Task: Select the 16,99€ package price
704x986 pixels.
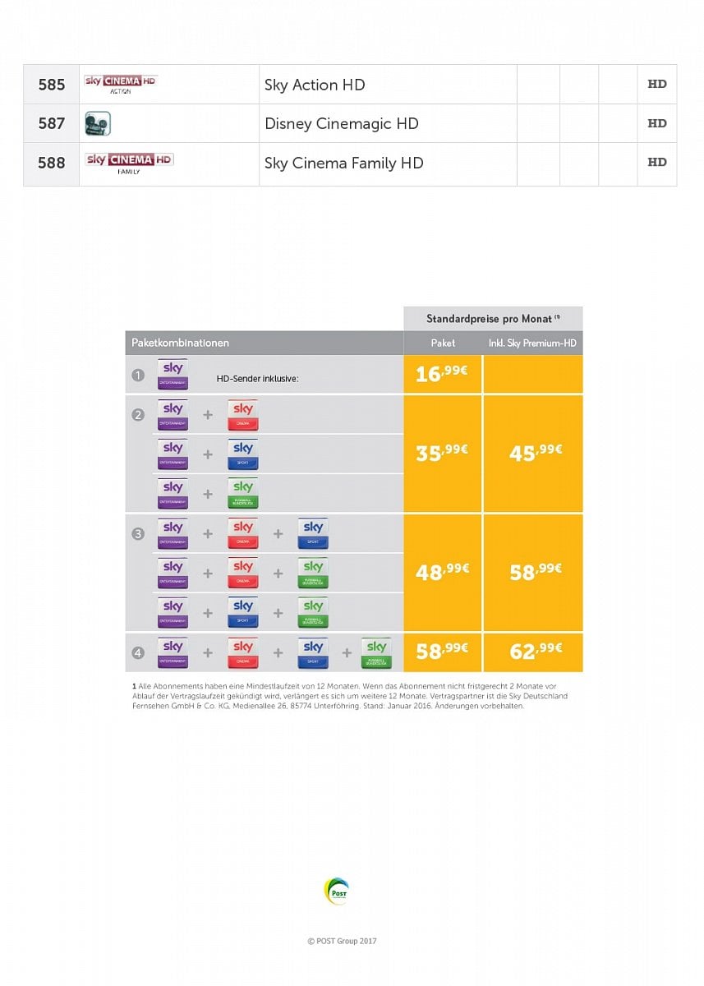Action: tap(442, 374)
